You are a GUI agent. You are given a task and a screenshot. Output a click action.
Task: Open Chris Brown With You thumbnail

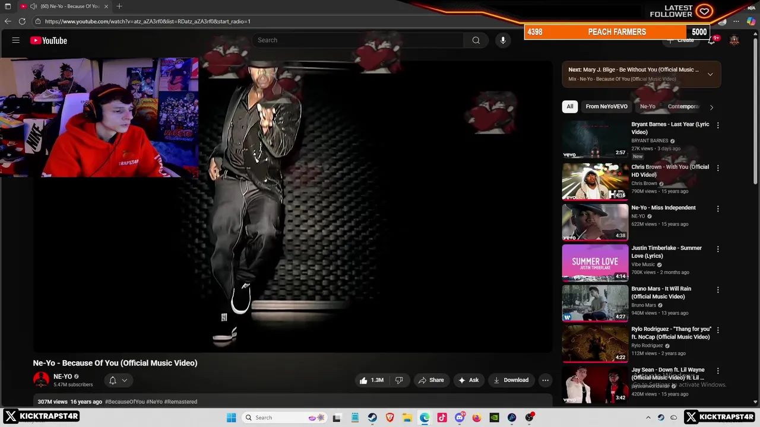coord(595,181)
